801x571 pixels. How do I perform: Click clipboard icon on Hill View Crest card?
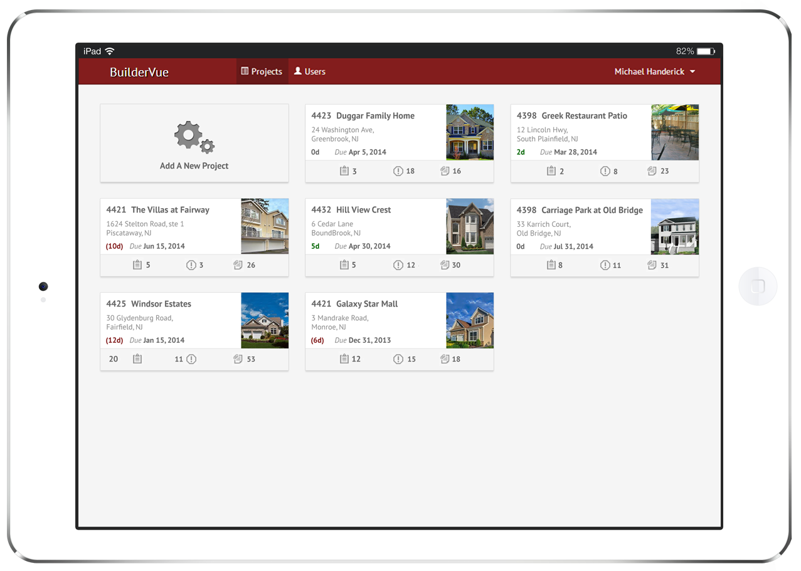point(344,265)
